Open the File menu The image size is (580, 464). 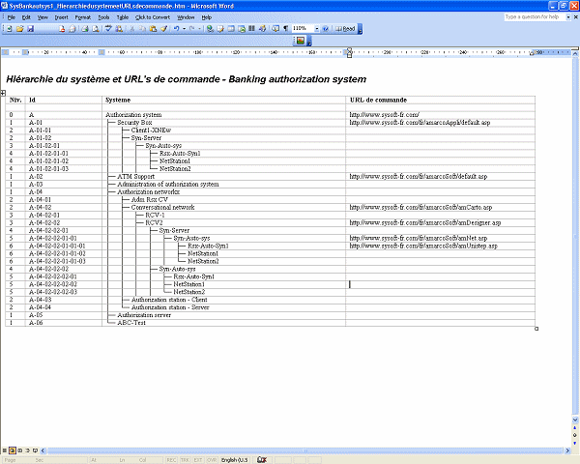[x=11, y=17]
